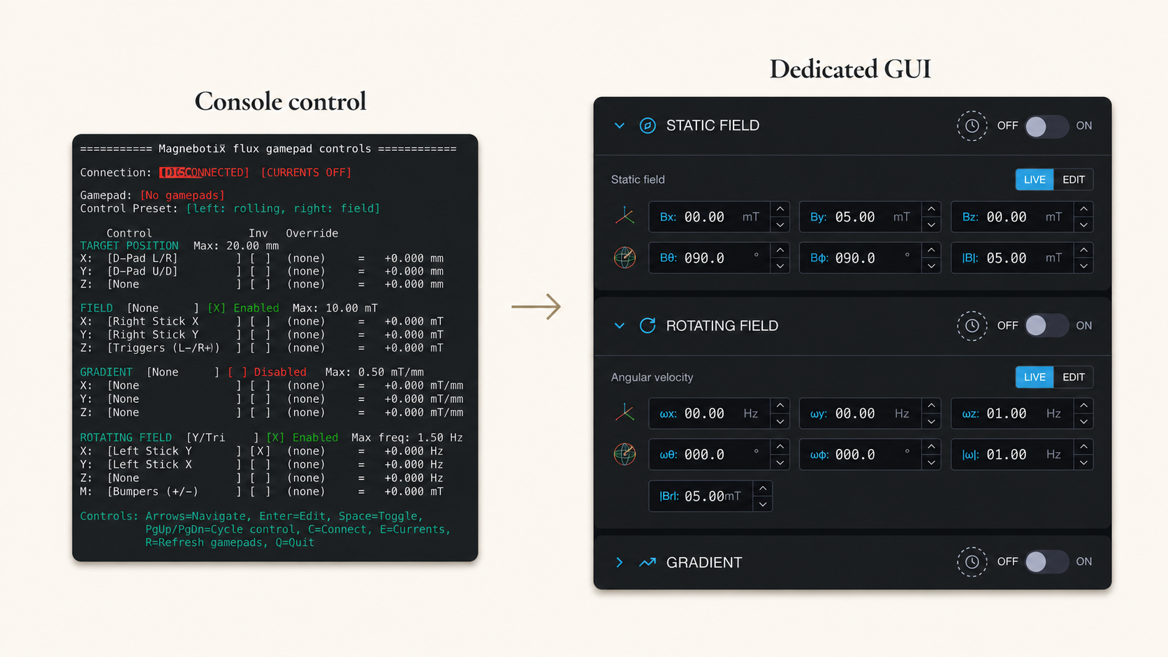This screenshot has height=657, width=1168.
Task: Switch Angular velocity to EDIT mode
Action: point(1074,377)
